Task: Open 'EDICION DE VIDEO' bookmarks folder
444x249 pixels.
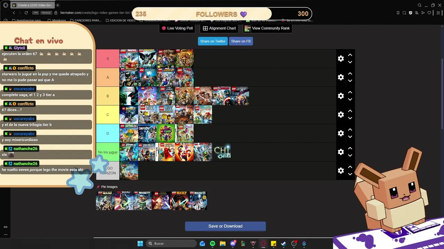Action: (120, 20)
